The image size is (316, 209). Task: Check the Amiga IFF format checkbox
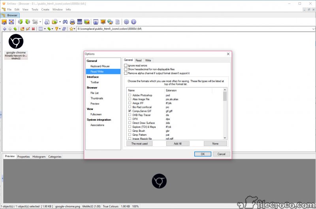point(130,103)
